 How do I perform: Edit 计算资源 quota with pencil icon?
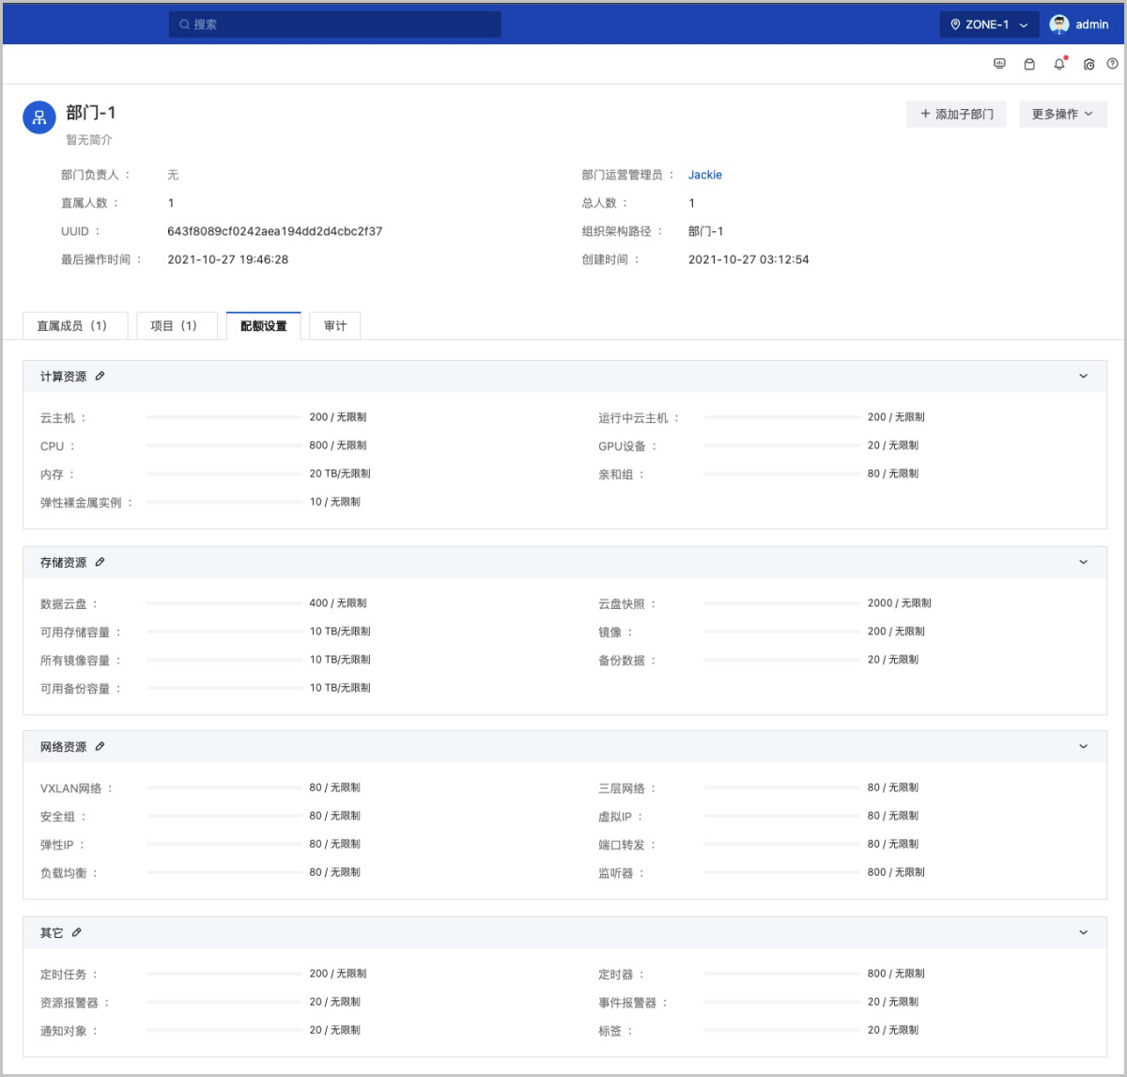click(x=100, y=376)
